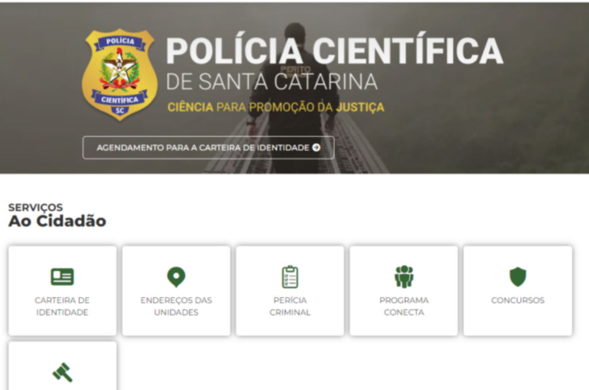Click the clipboard checklist icon

click(290, 277)
